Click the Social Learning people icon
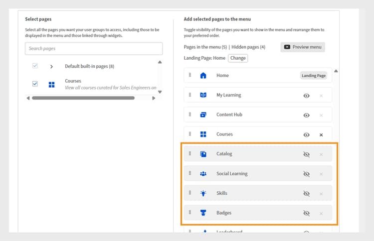374x241 pixels. [203, 174]
